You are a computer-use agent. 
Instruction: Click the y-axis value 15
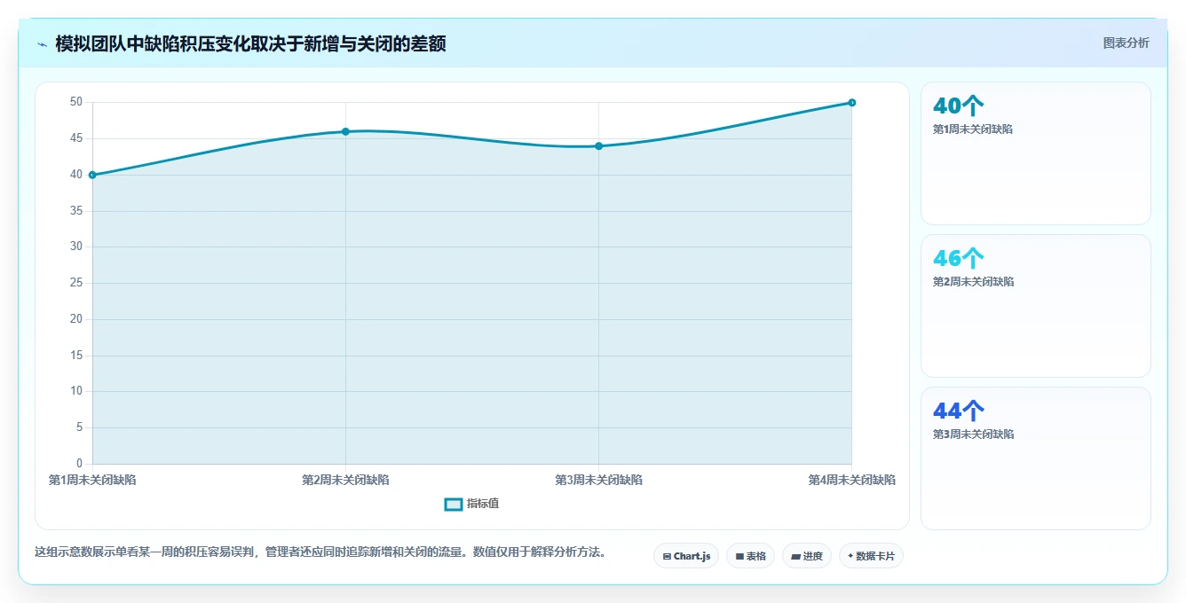point(76,356)
